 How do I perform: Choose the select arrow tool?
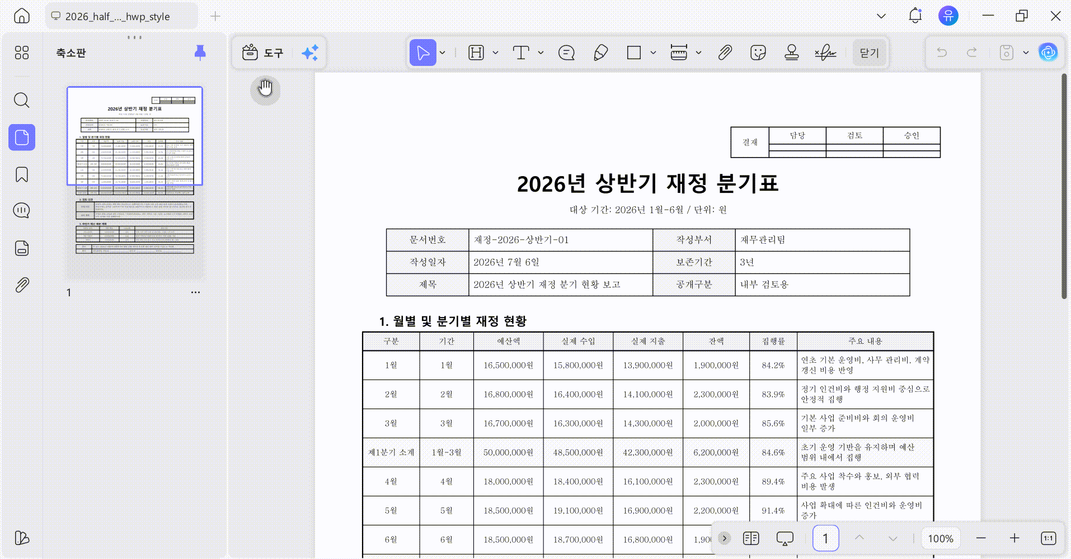pos(423,53)
